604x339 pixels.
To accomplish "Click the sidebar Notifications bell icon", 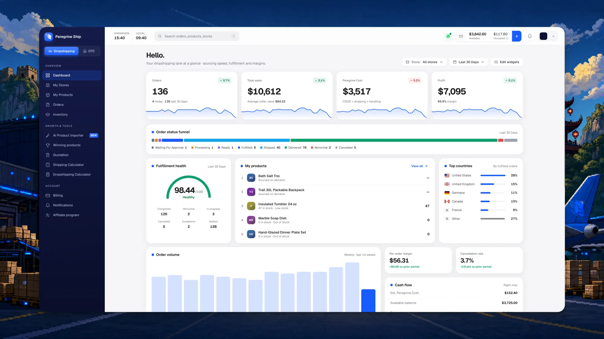I will pos(48,205).
